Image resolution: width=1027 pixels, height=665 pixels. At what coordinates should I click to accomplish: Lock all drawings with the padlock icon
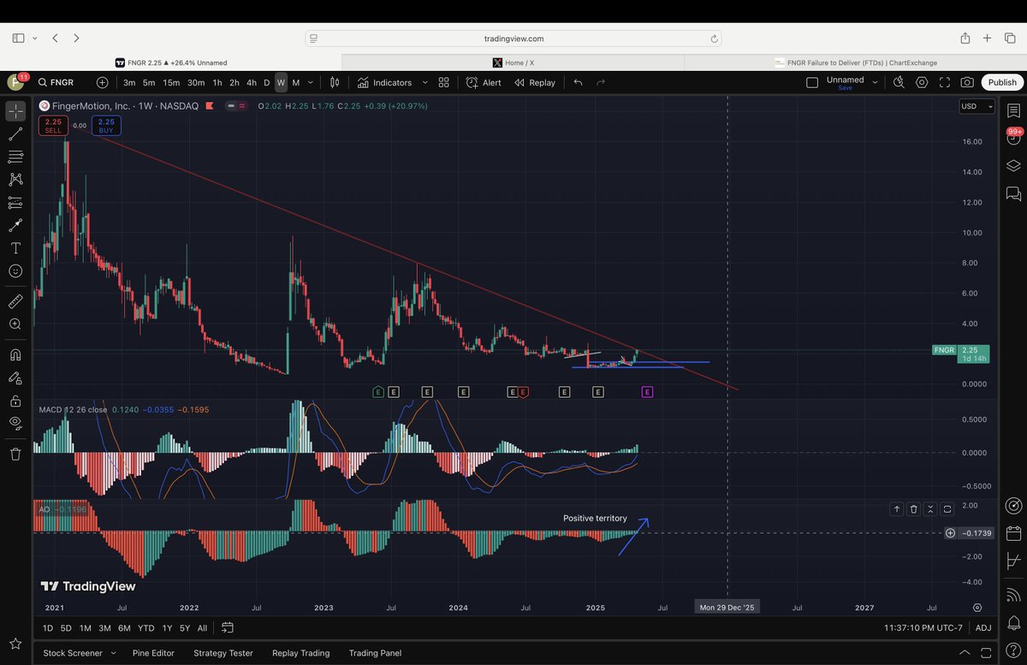[15, 401]
